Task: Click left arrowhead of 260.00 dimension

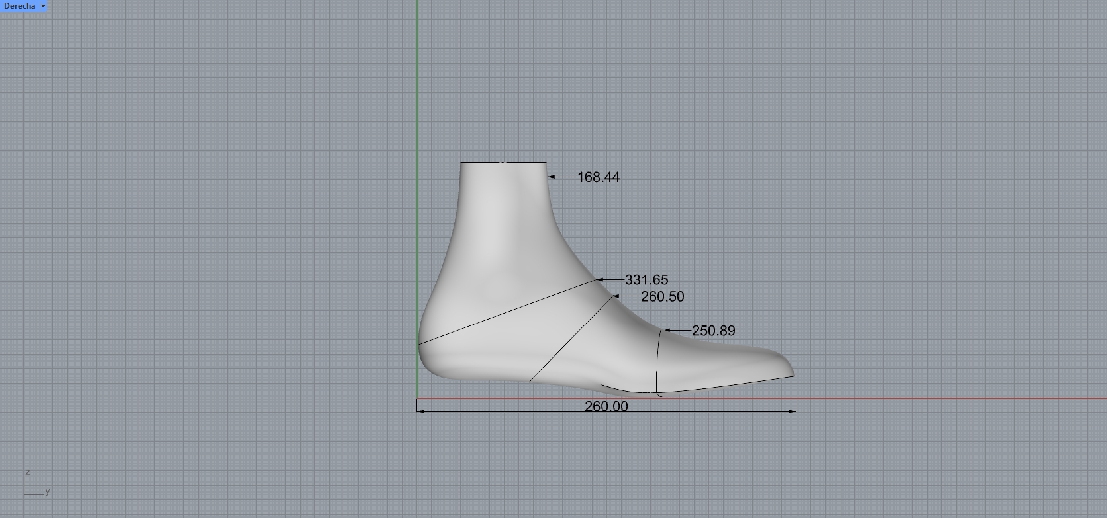Action: pyautogui.click(x=420, y=411)
